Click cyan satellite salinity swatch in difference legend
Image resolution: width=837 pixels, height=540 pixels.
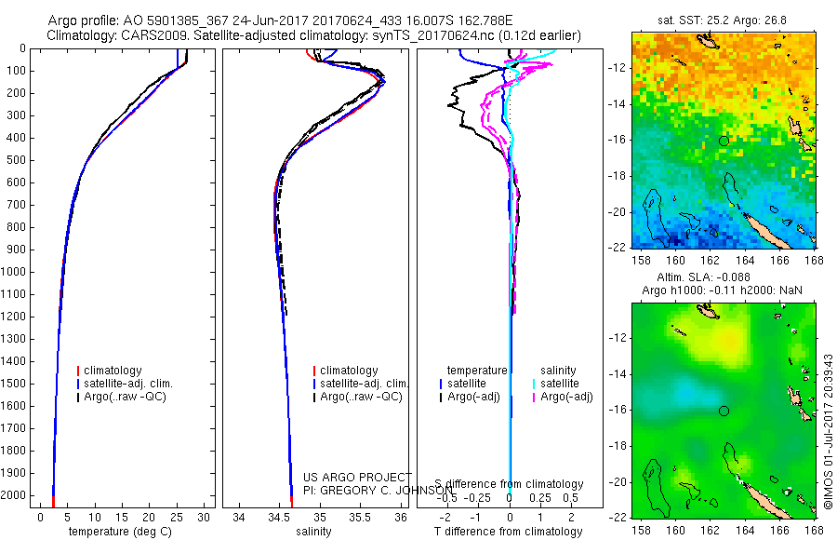(534, 384)
